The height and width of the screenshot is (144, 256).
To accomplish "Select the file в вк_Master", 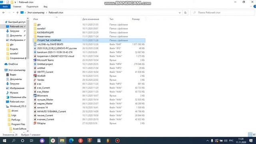I will click(43, 92).
